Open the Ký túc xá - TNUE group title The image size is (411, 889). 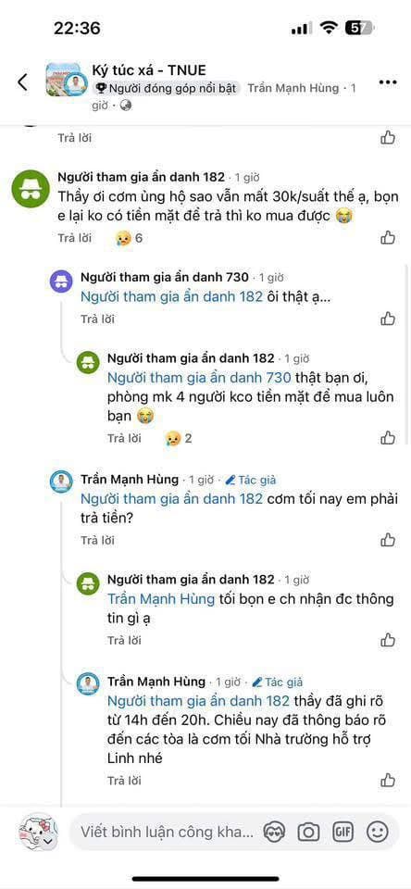pos(149,70)
